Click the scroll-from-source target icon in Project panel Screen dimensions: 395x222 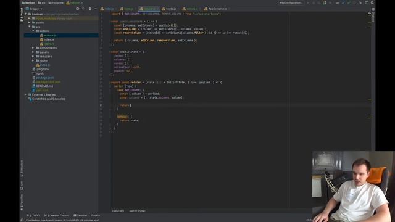coord(77,9)
